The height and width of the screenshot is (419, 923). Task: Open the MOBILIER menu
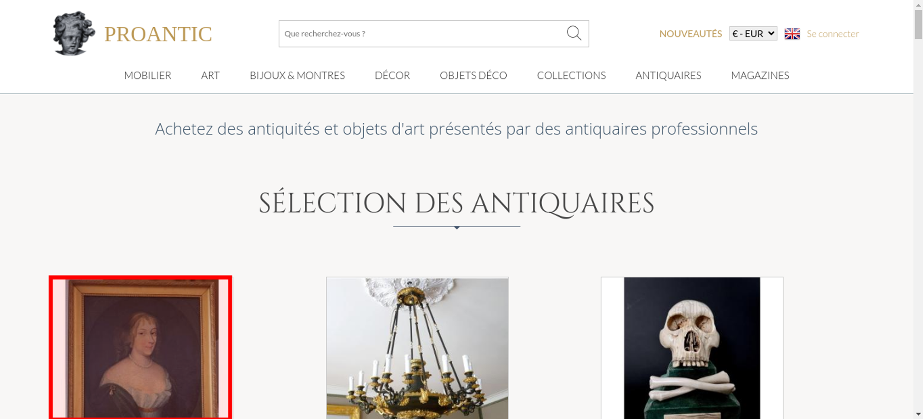148,75
